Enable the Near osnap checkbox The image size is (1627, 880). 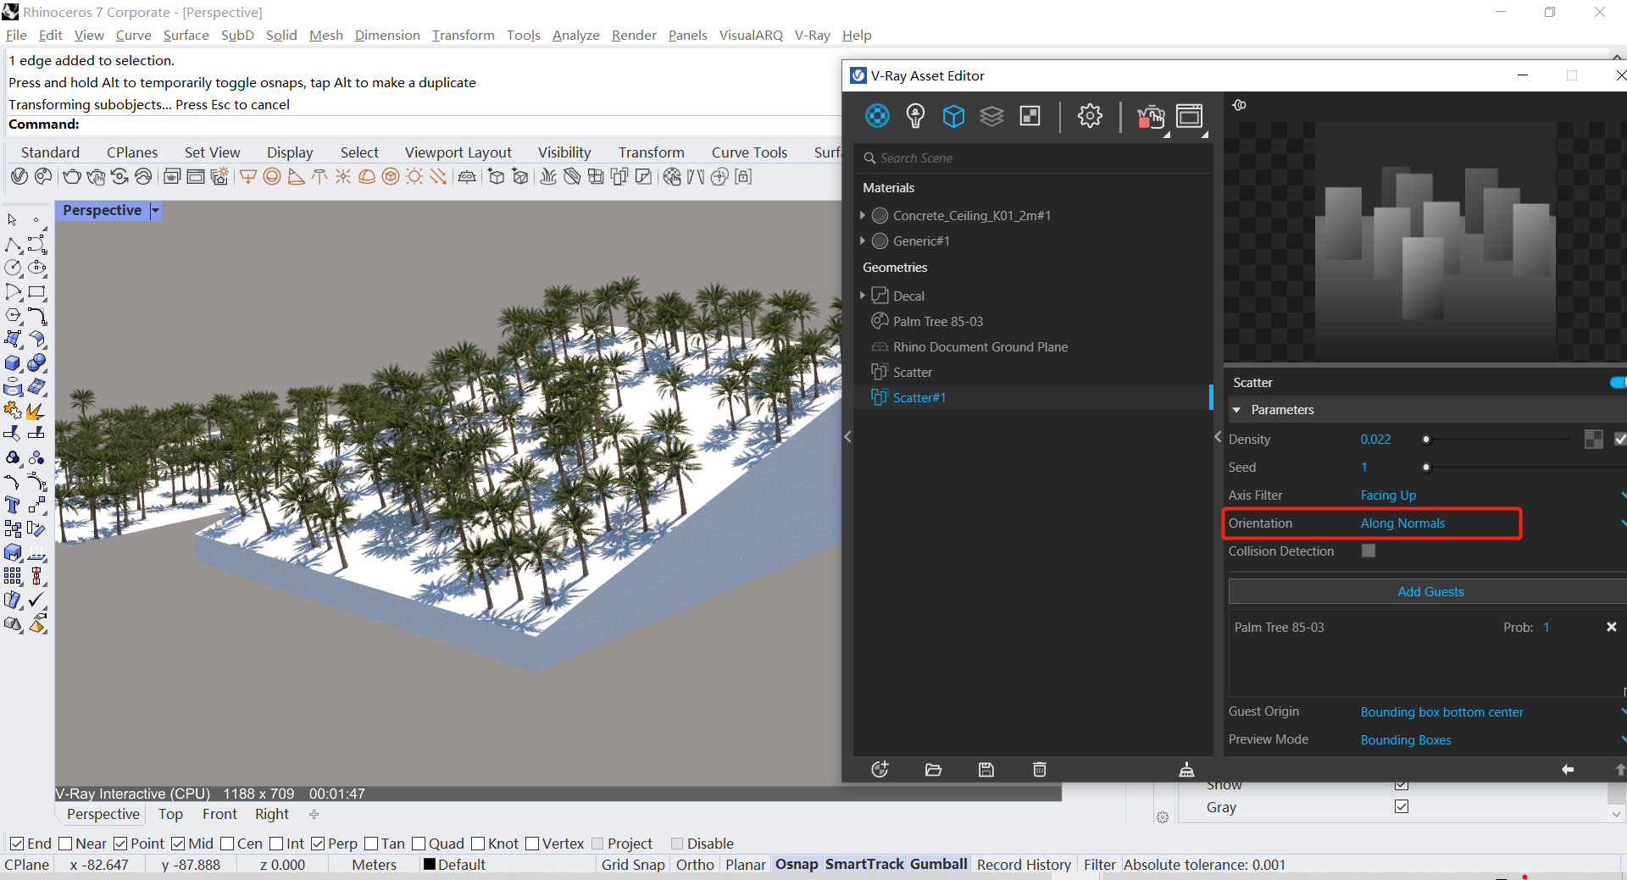tap(64, 844)
